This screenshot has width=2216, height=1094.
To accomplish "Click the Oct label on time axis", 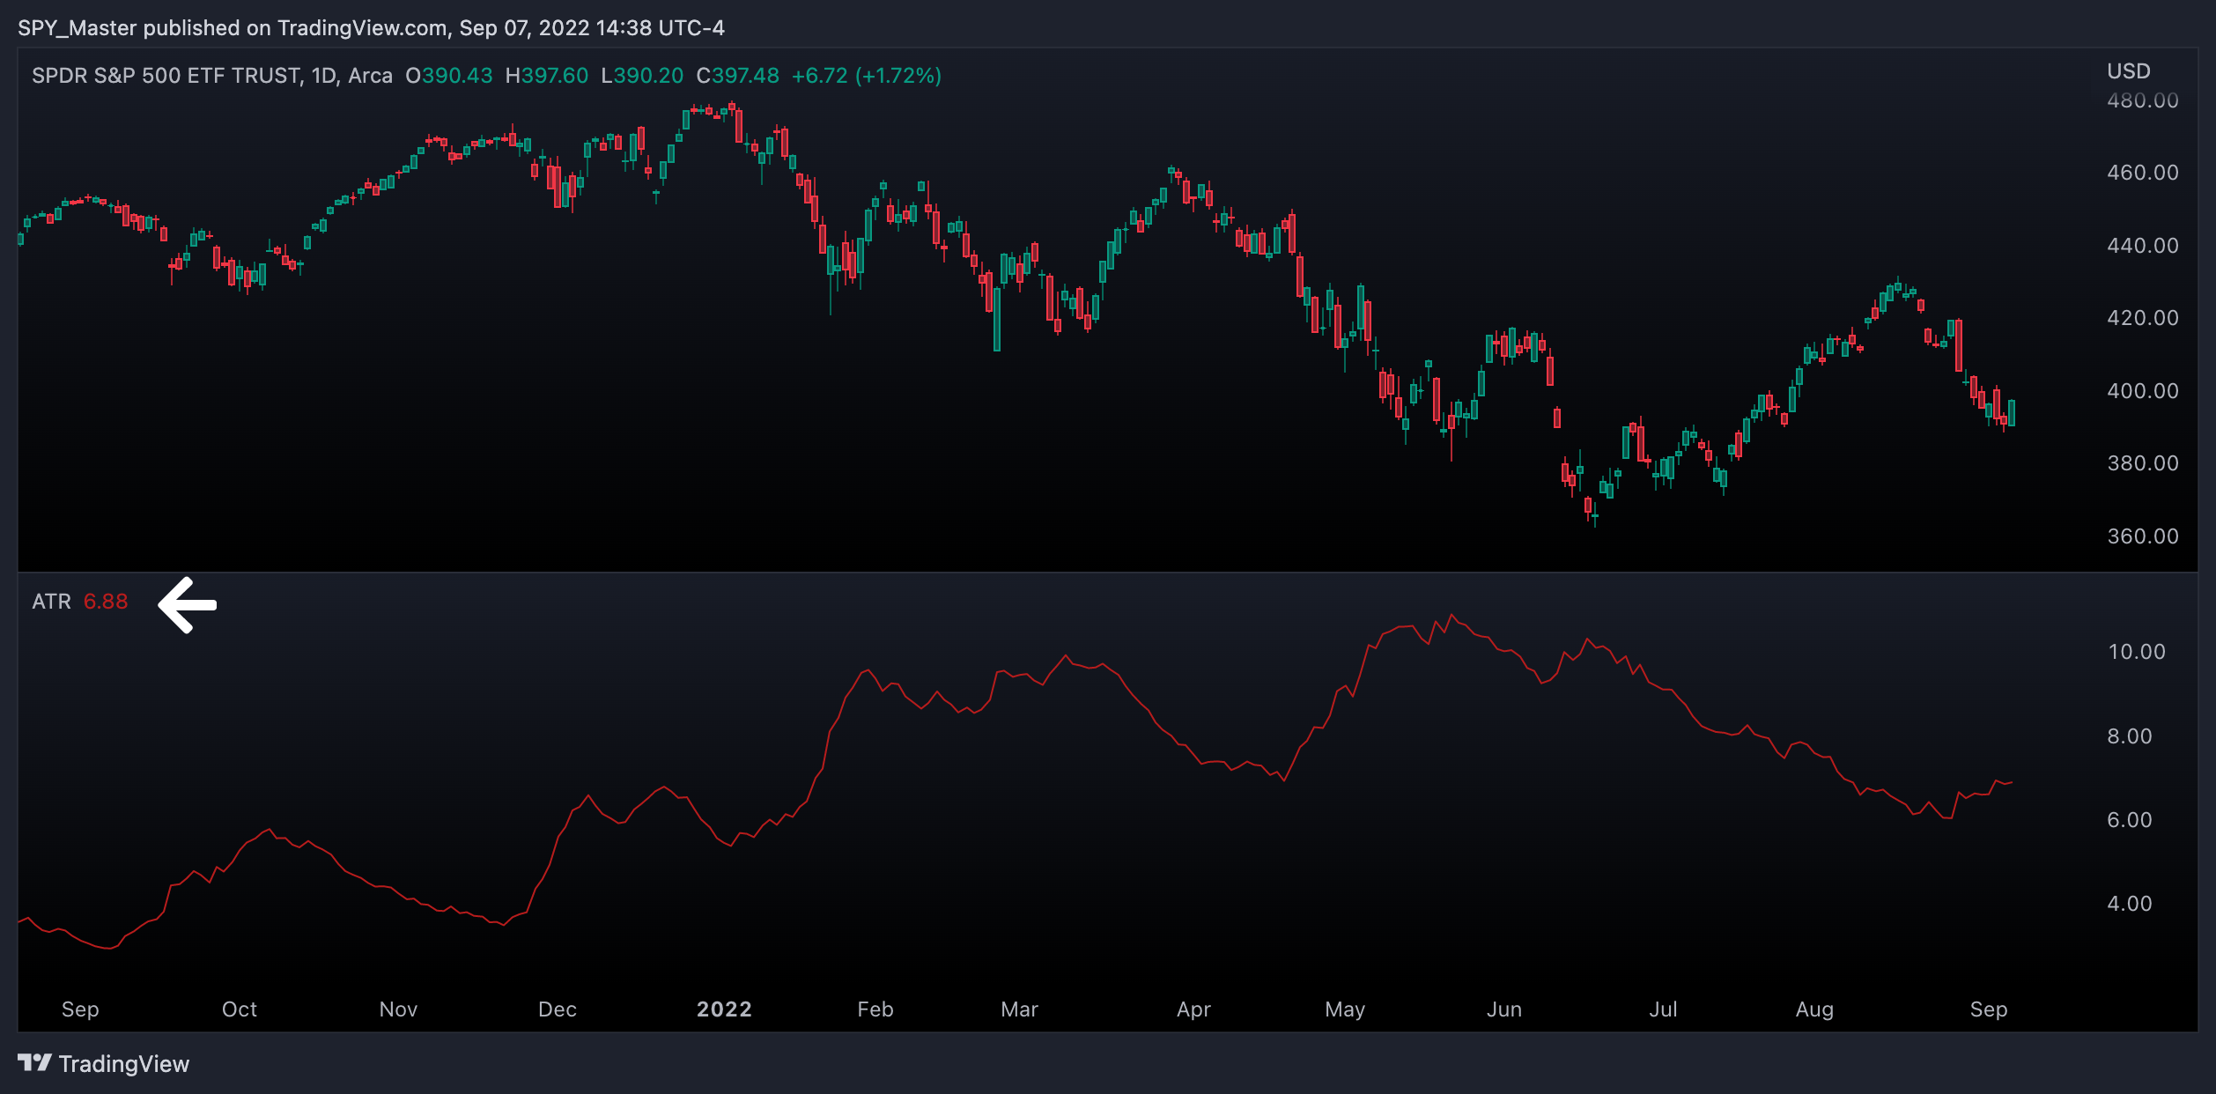I will [x=240, y=1009].
